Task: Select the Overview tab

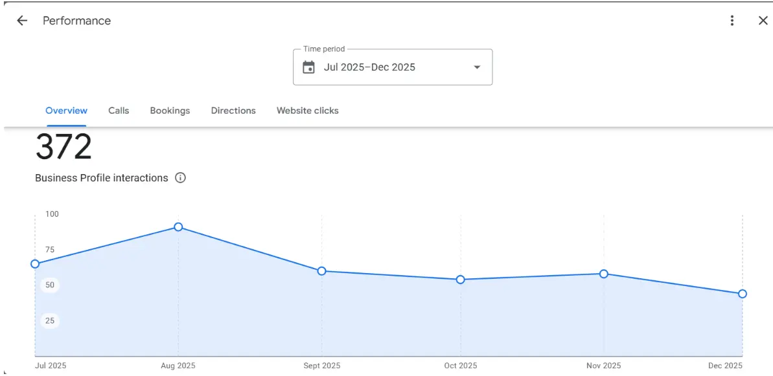Action: 67,111
